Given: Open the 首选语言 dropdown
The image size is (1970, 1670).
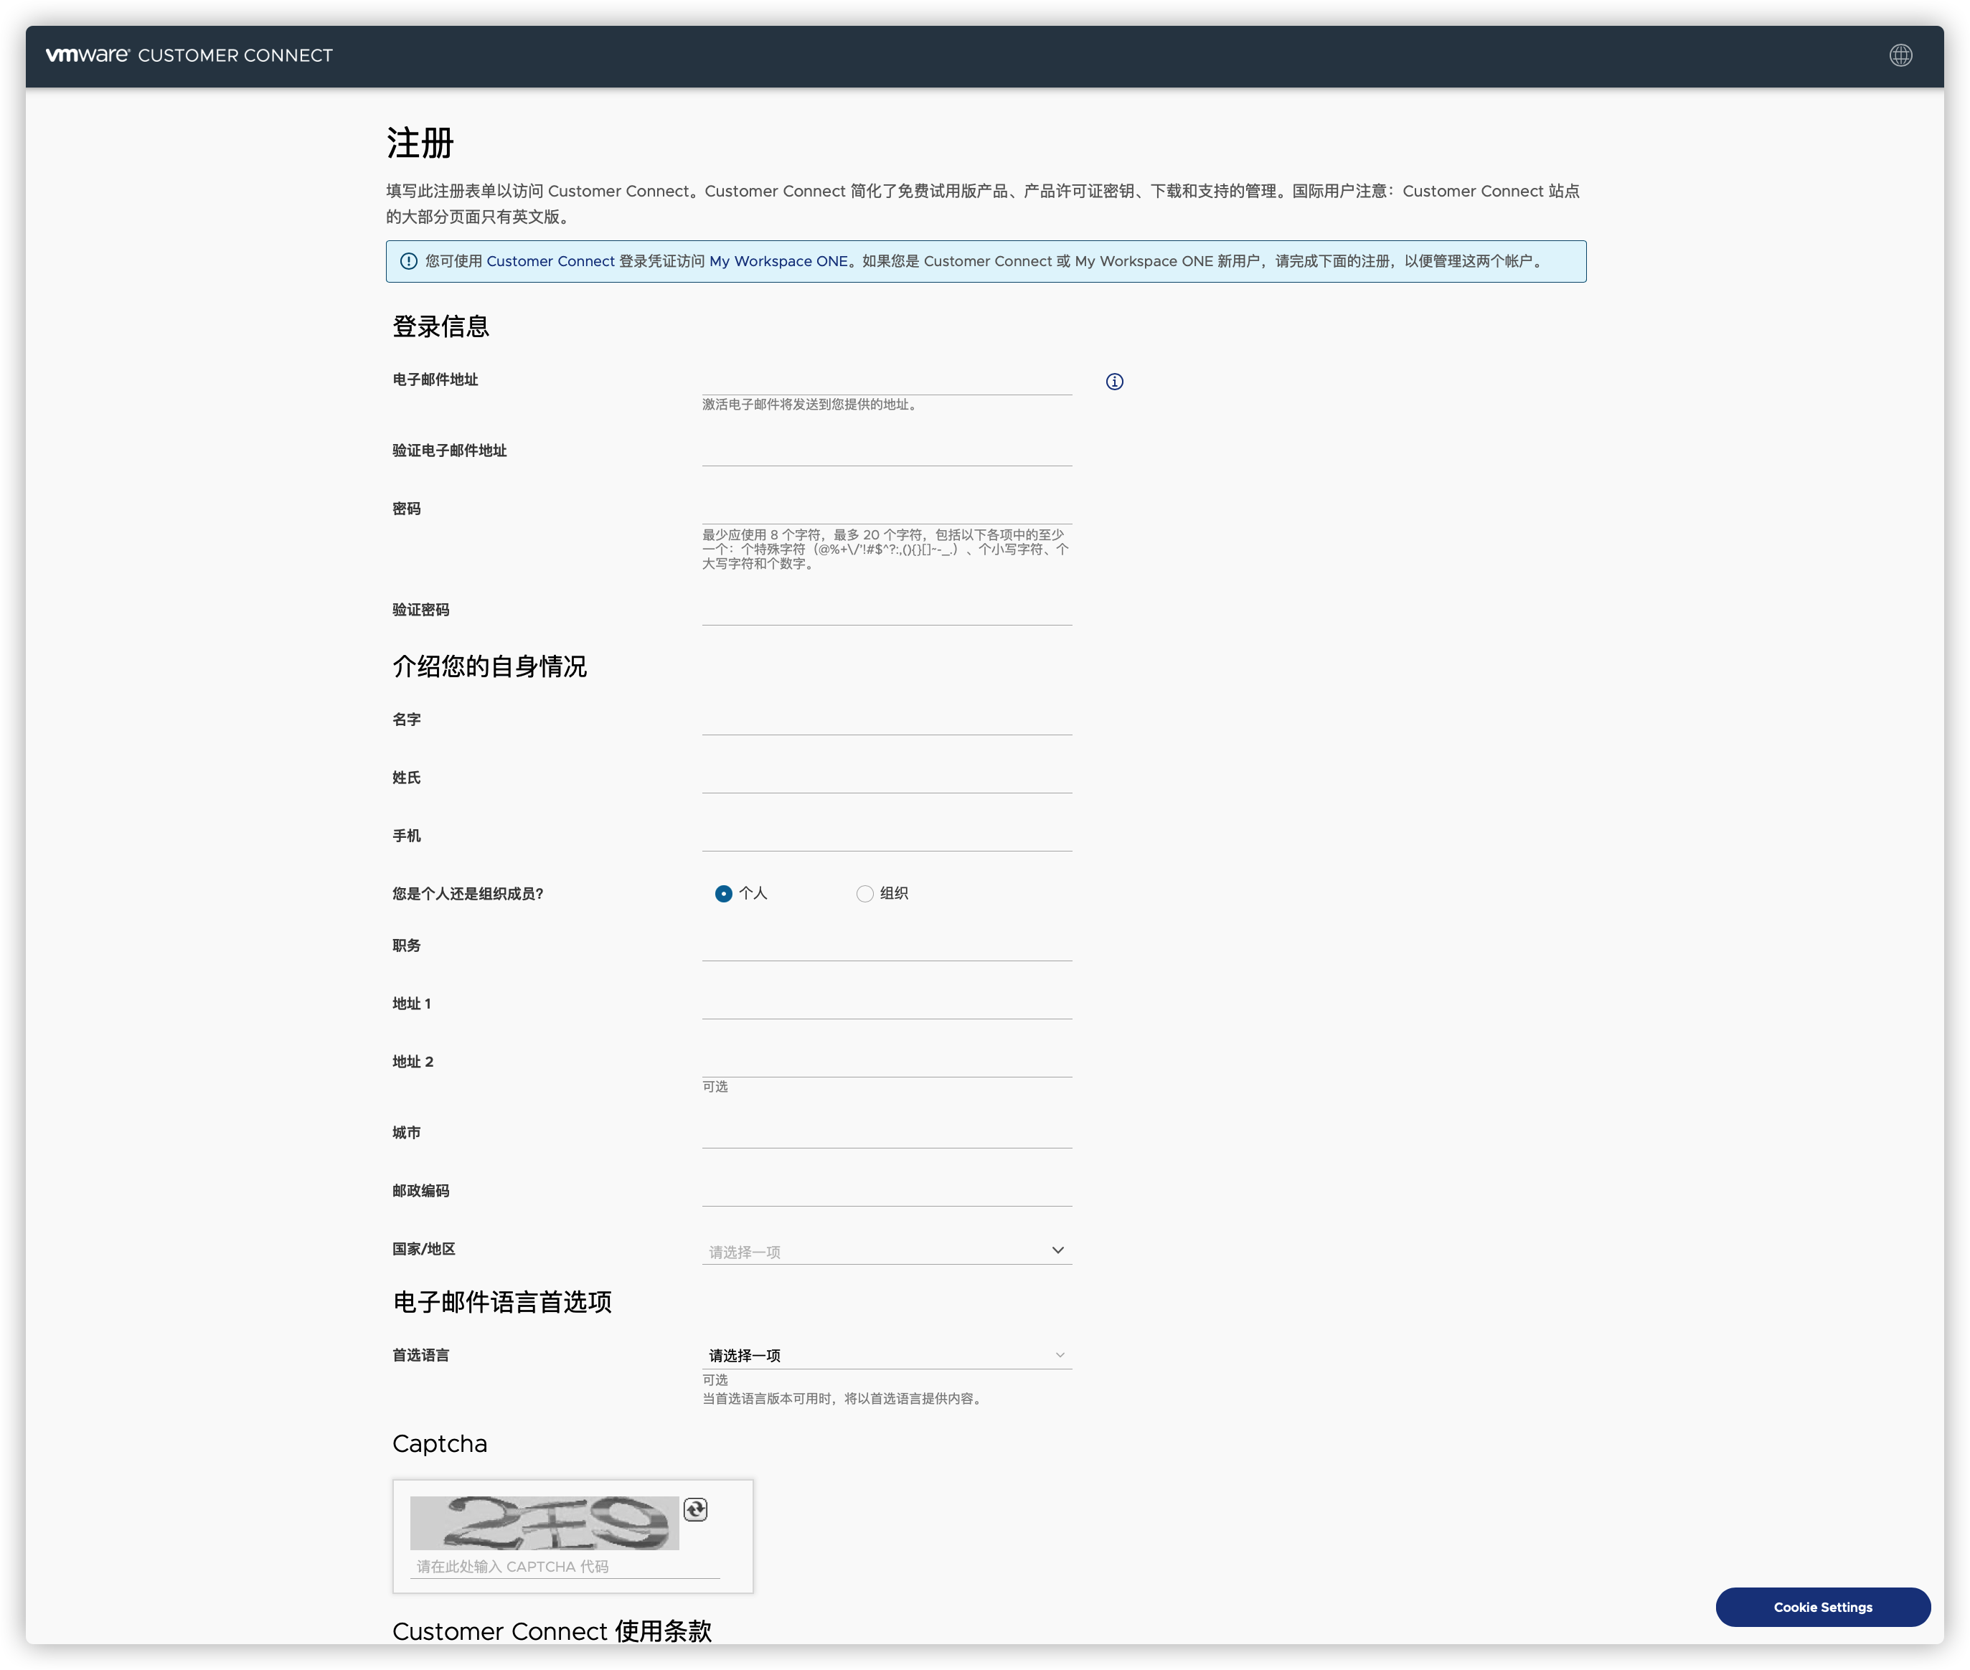Looking at the screenshot, I should point(885,1355).
